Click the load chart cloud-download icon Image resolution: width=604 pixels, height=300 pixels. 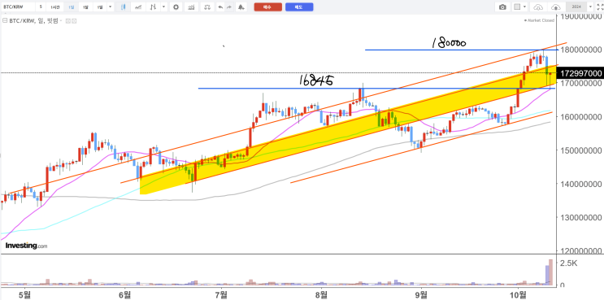click(x=538, y=7)
